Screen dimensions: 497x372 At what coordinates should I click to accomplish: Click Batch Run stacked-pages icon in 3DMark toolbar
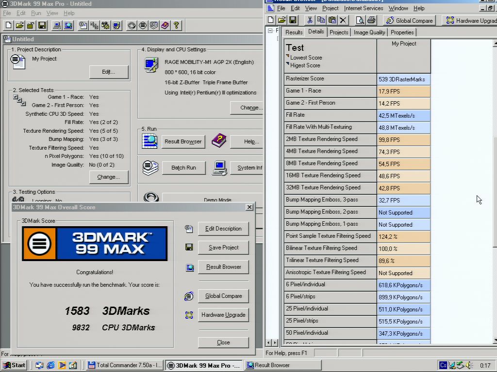pos(154,25)
